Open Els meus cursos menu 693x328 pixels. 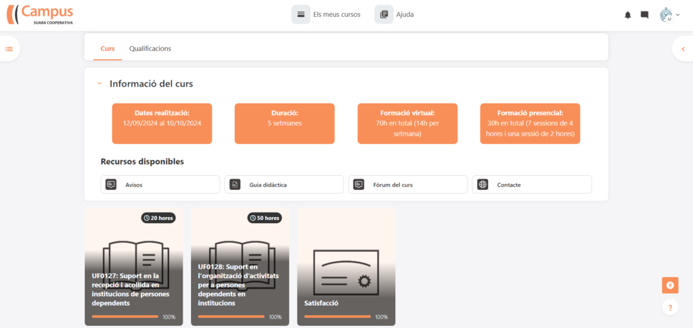pos(326,15)
